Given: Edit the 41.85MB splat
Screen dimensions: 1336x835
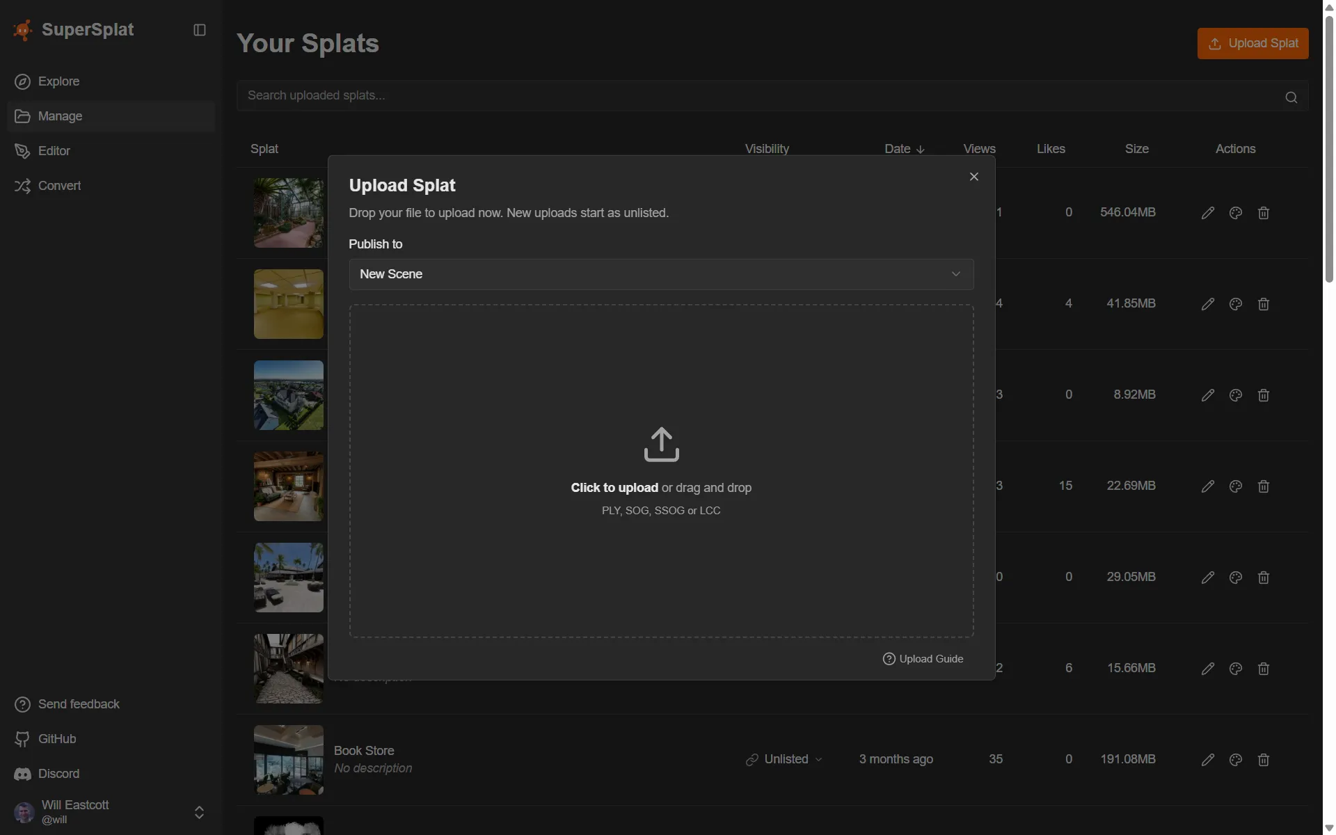Looking at the screenshot, I should click(1208, 304).
